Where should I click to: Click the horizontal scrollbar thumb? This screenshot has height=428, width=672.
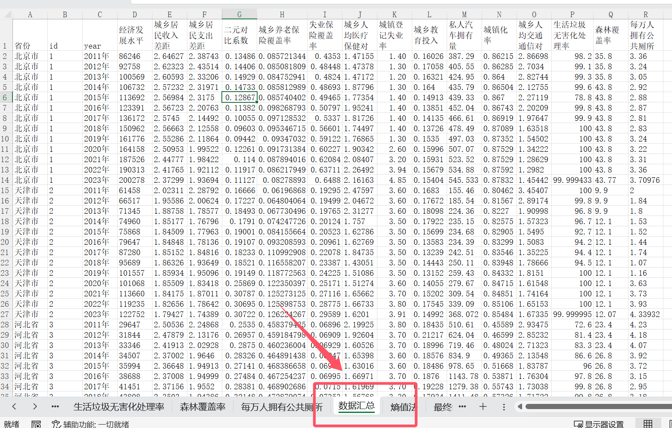598,406
